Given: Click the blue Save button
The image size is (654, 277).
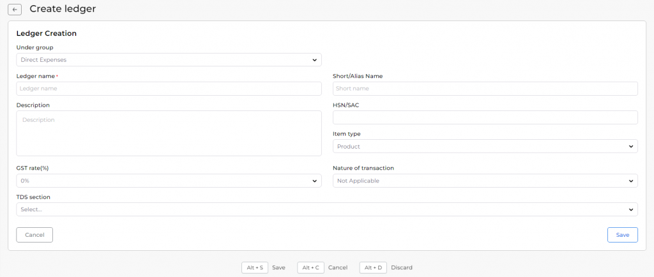Looking at the screenshot, I should 622,235.
